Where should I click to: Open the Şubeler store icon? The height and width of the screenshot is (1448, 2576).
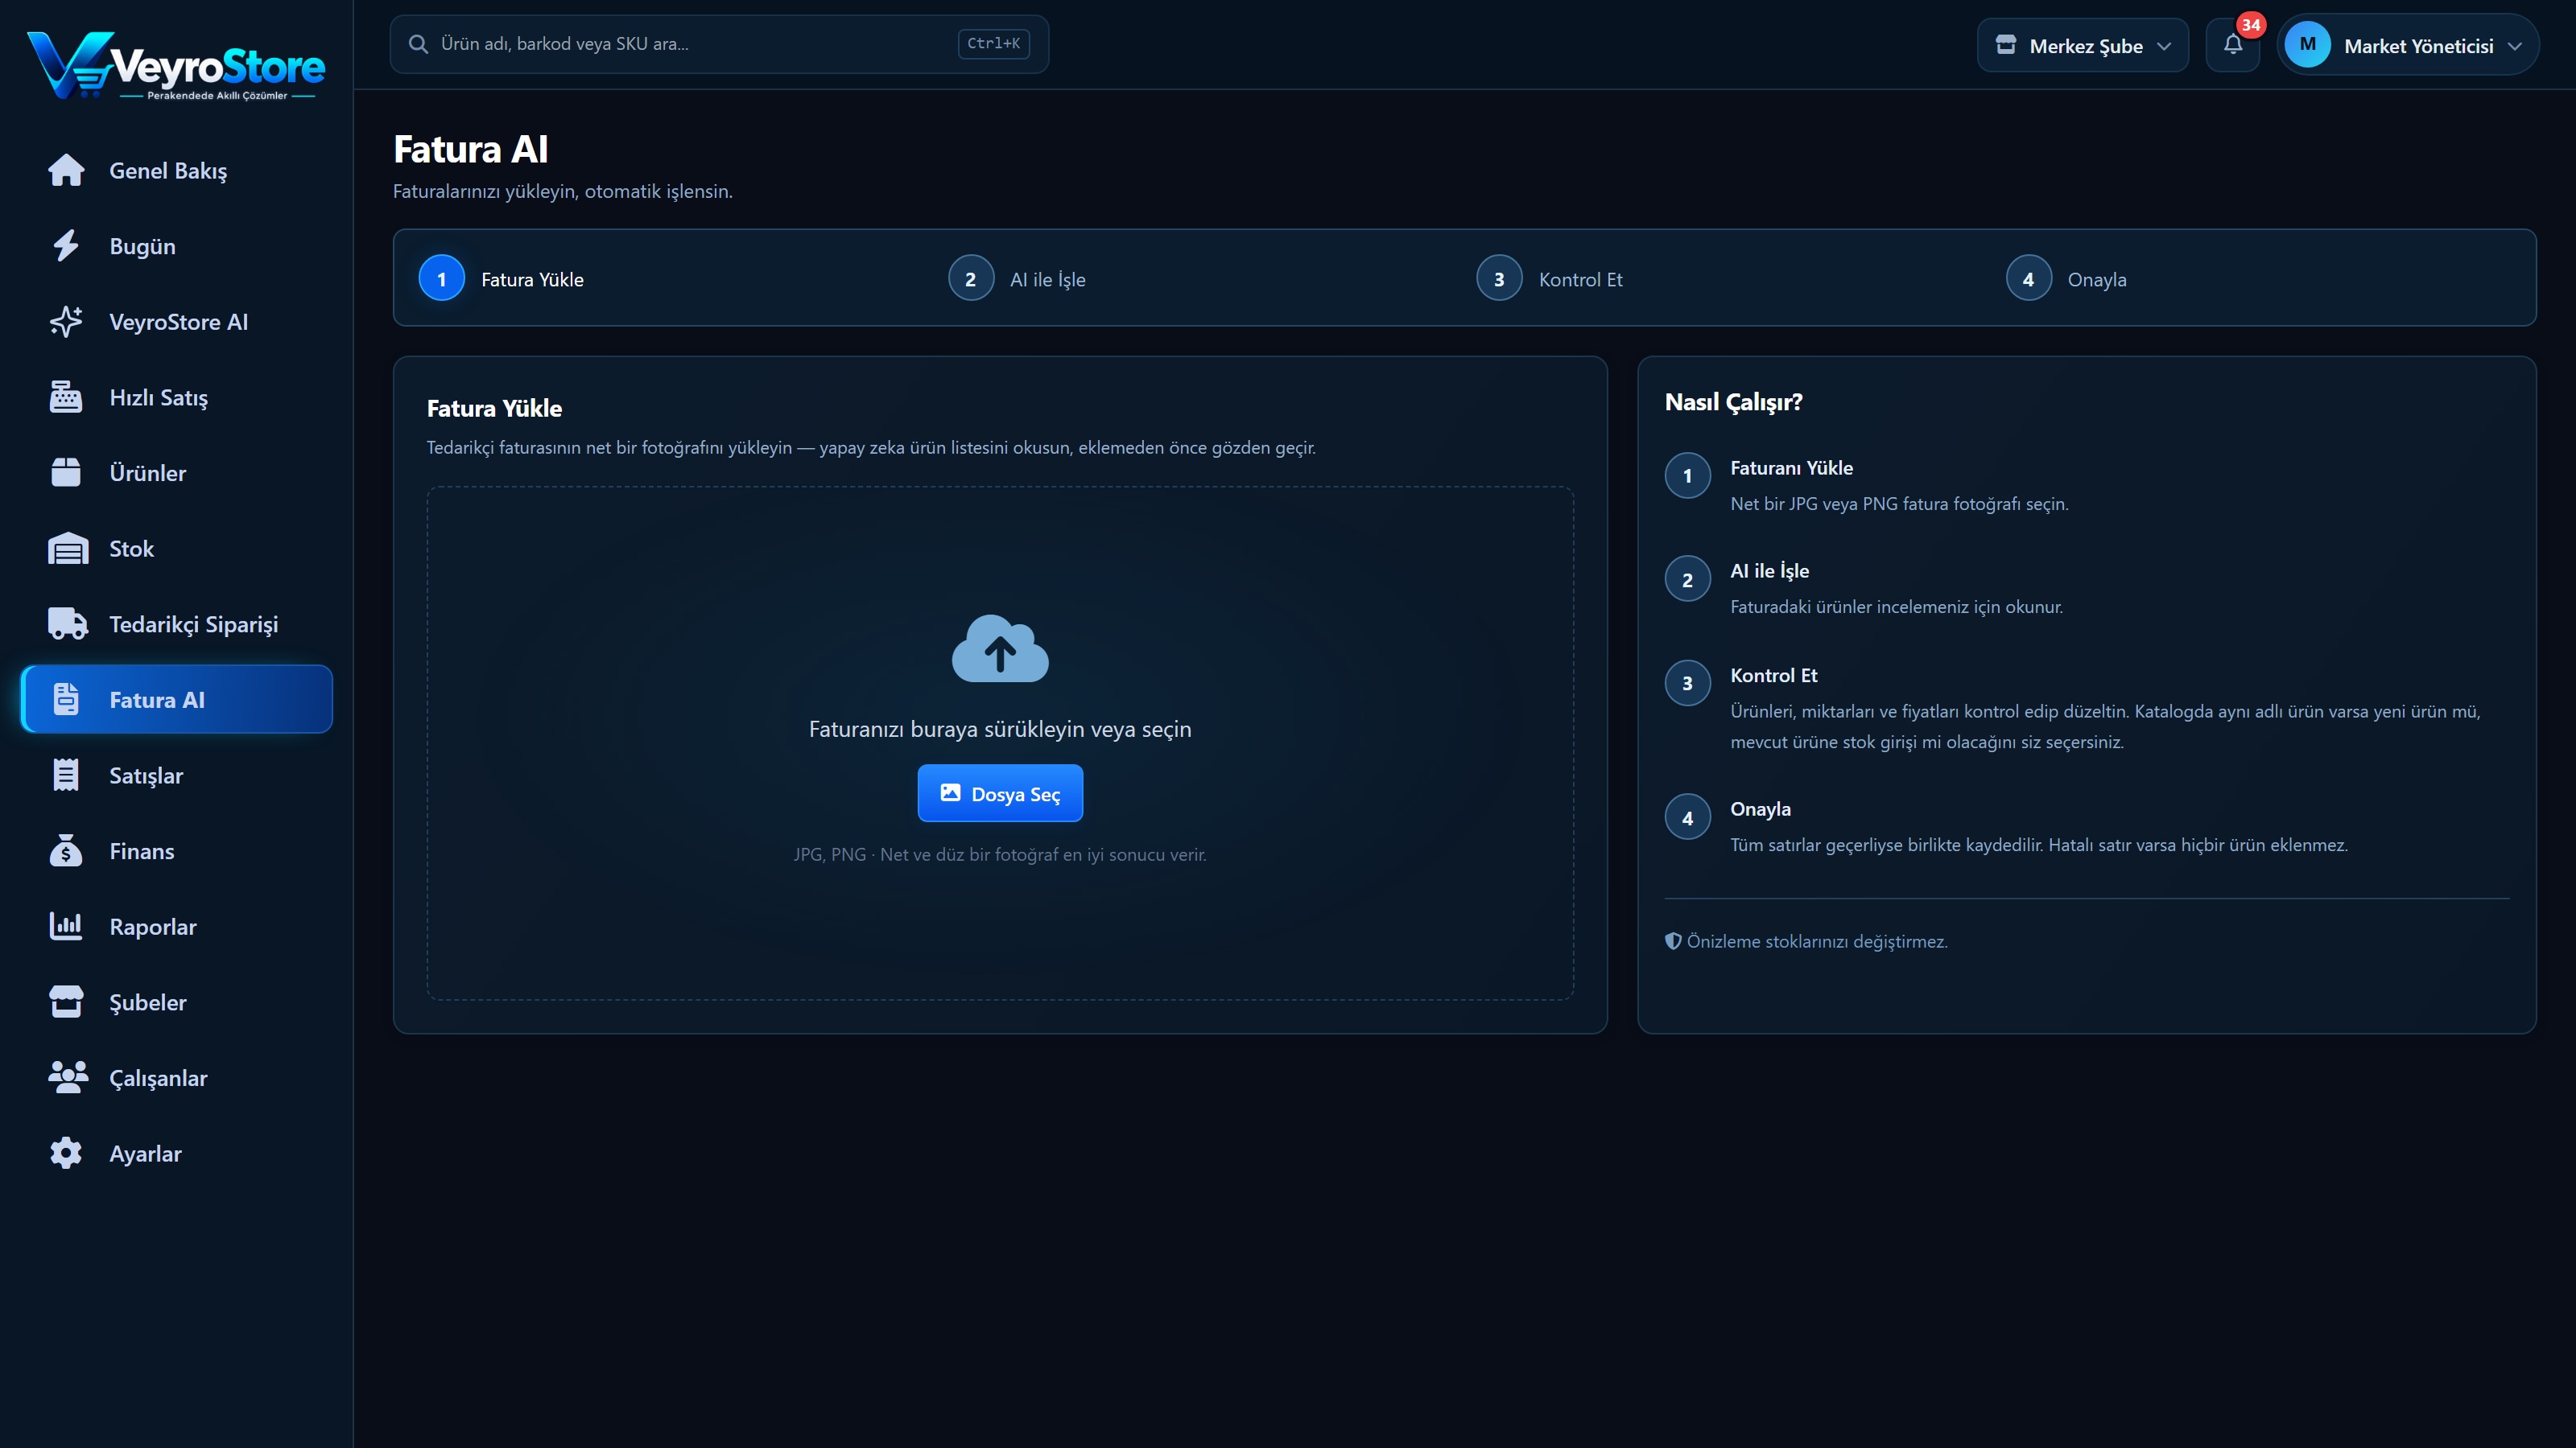tap(66, 1002)
